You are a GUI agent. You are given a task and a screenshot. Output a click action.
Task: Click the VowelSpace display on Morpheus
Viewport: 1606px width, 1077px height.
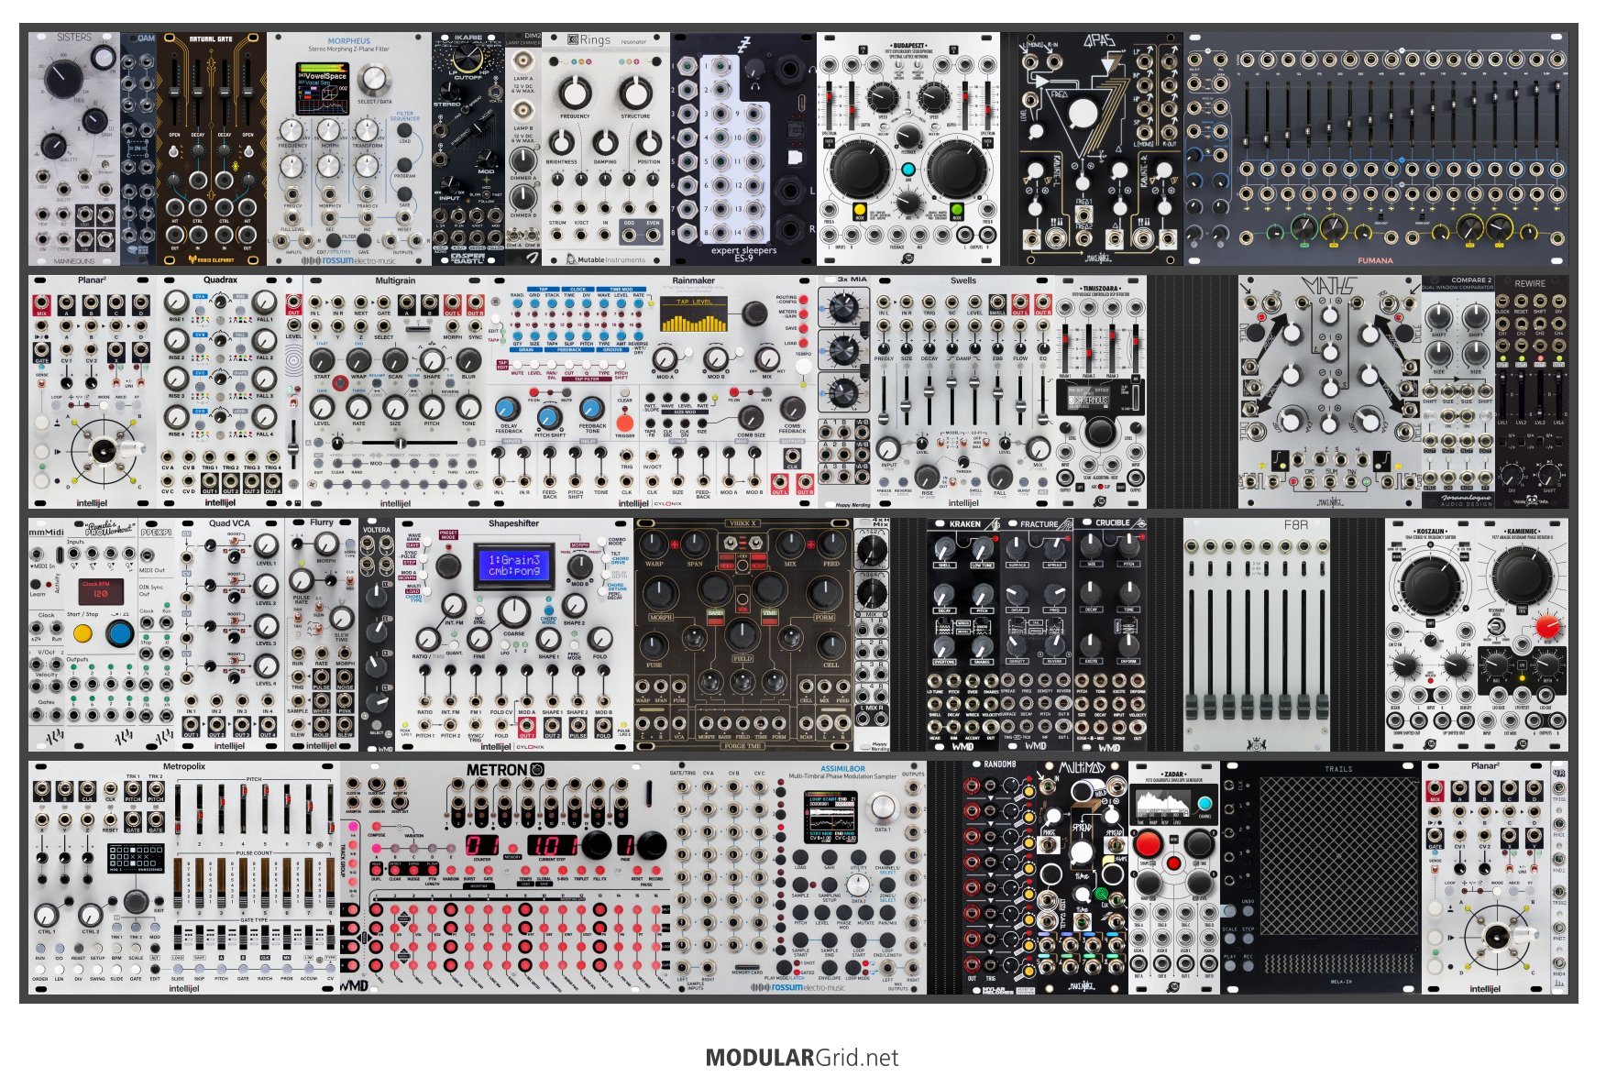323,88
